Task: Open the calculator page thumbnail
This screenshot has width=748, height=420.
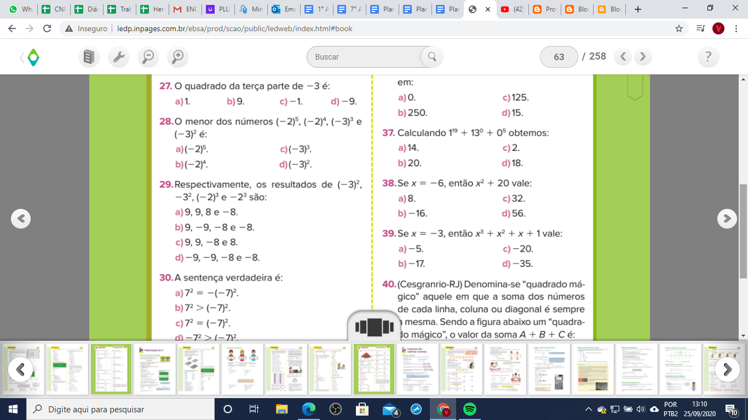Action: pyautogui.click(x=549, y=369)
